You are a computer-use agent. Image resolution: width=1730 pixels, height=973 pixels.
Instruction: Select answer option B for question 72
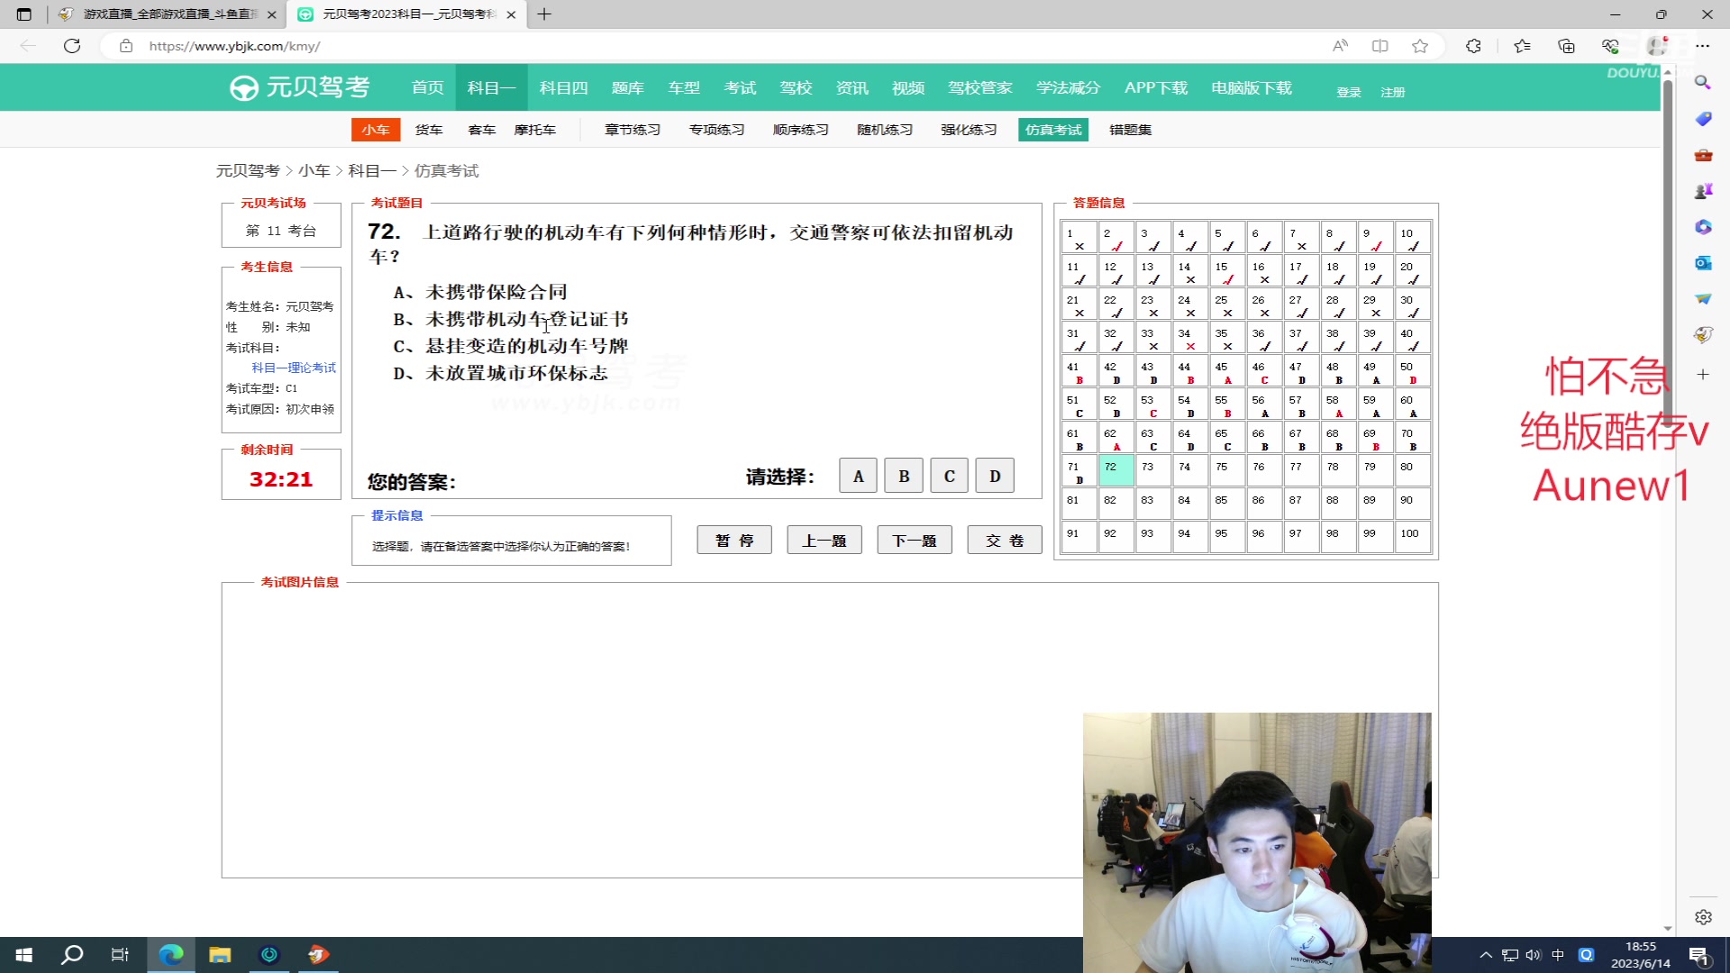pos(903,475)
